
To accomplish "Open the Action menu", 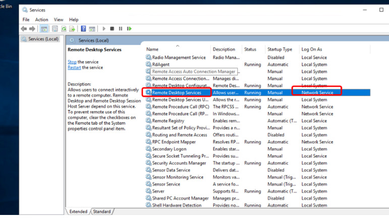I will click(x=42, y=20).
